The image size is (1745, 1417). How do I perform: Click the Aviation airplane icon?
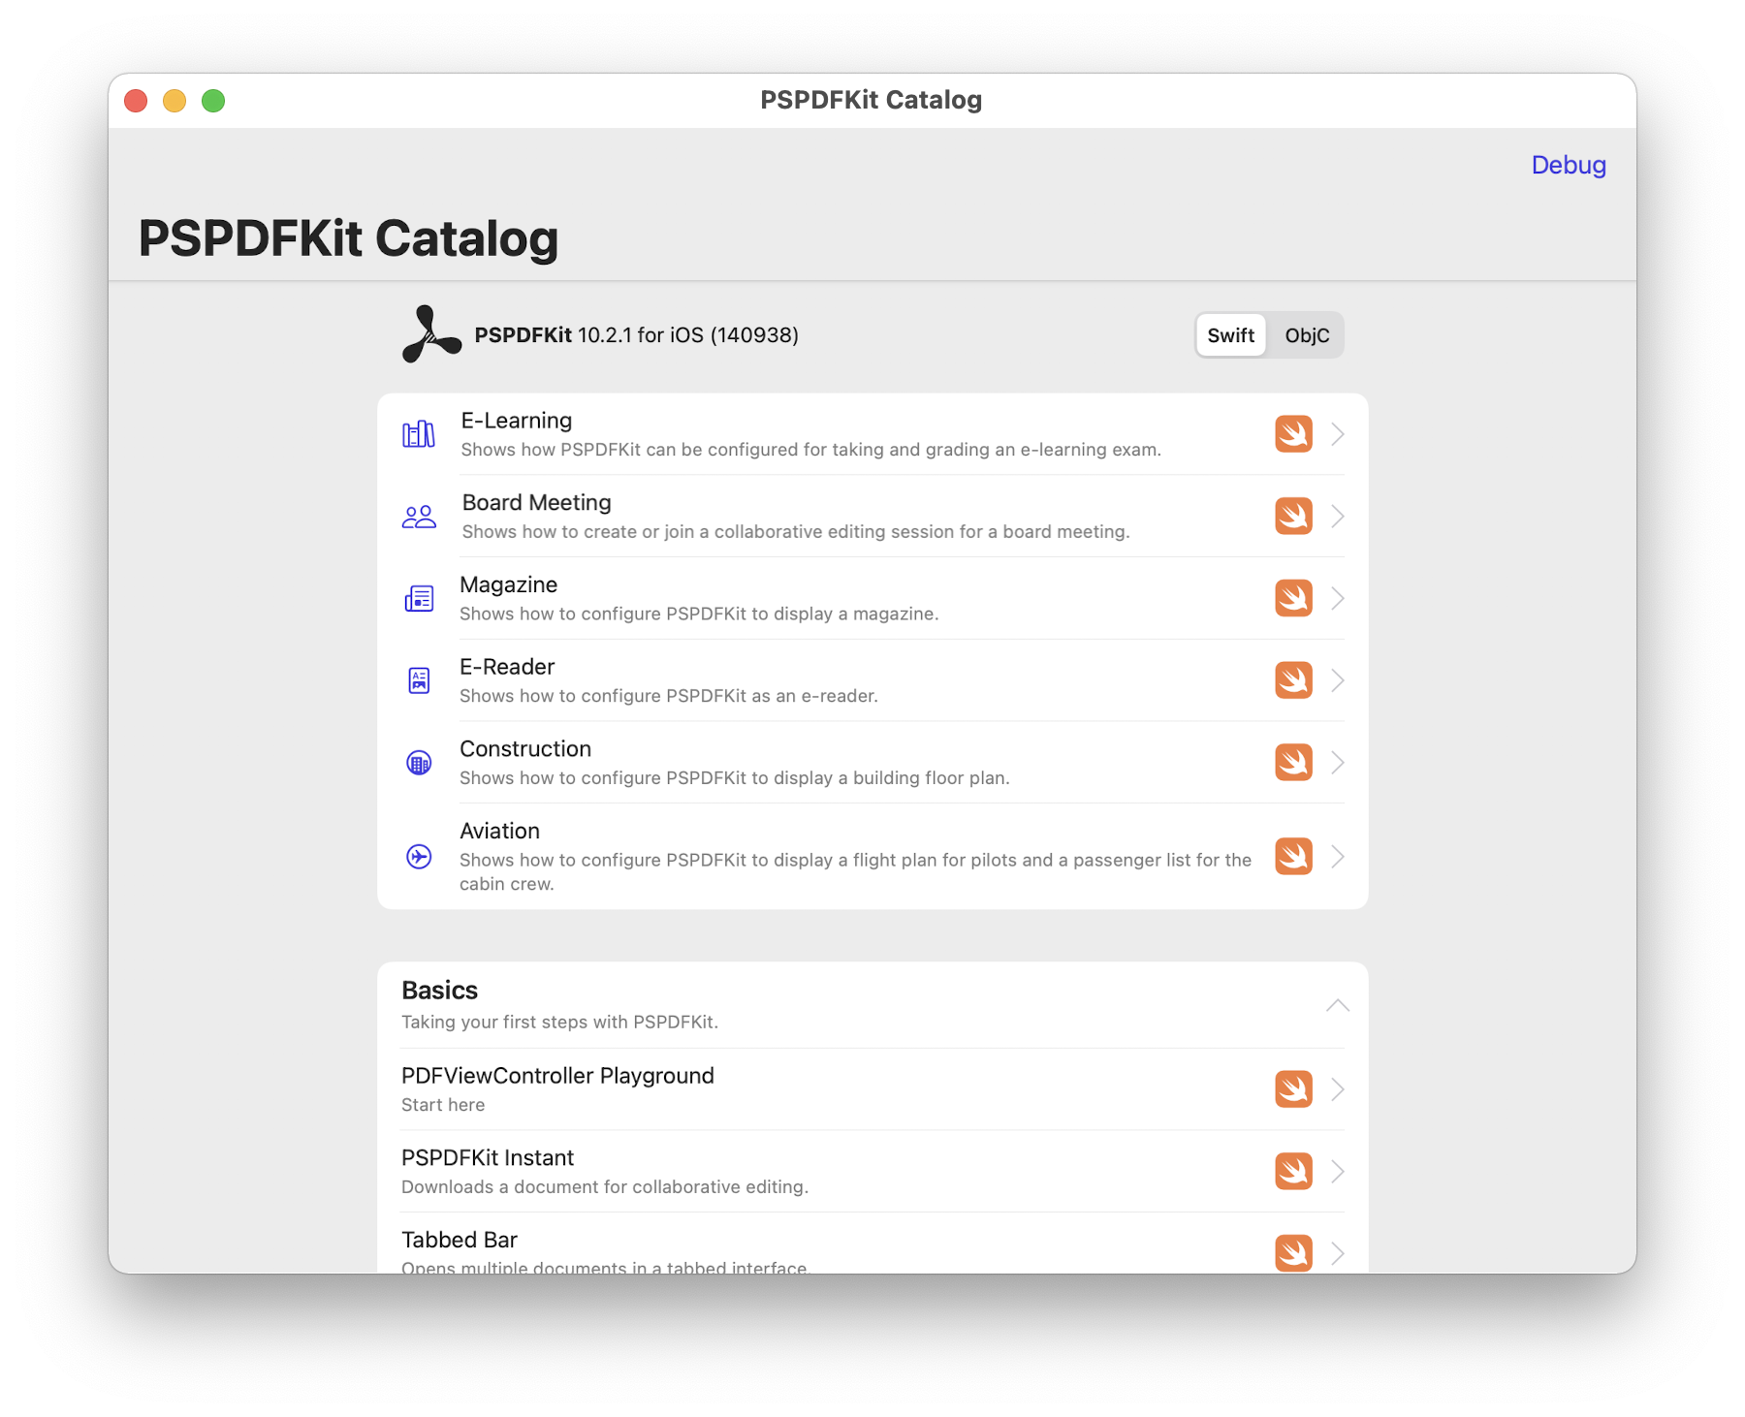pos(419,857)
